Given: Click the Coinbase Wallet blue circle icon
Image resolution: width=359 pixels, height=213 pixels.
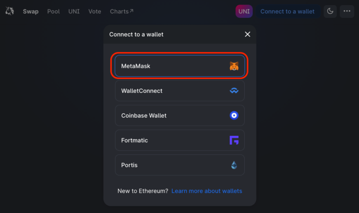Looking at the screenshot, I should (x=234, y=115).
